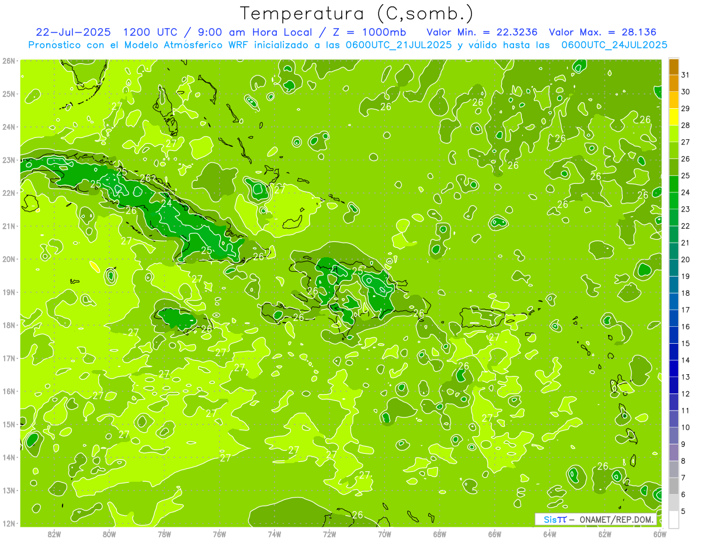701x542 pixels.
Task: Click the legend value 5 on the color bar
Action: point(684,511)
